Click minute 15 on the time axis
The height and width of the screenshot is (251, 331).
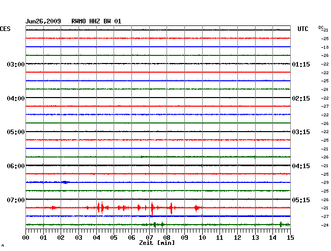(x=290, y=237)
